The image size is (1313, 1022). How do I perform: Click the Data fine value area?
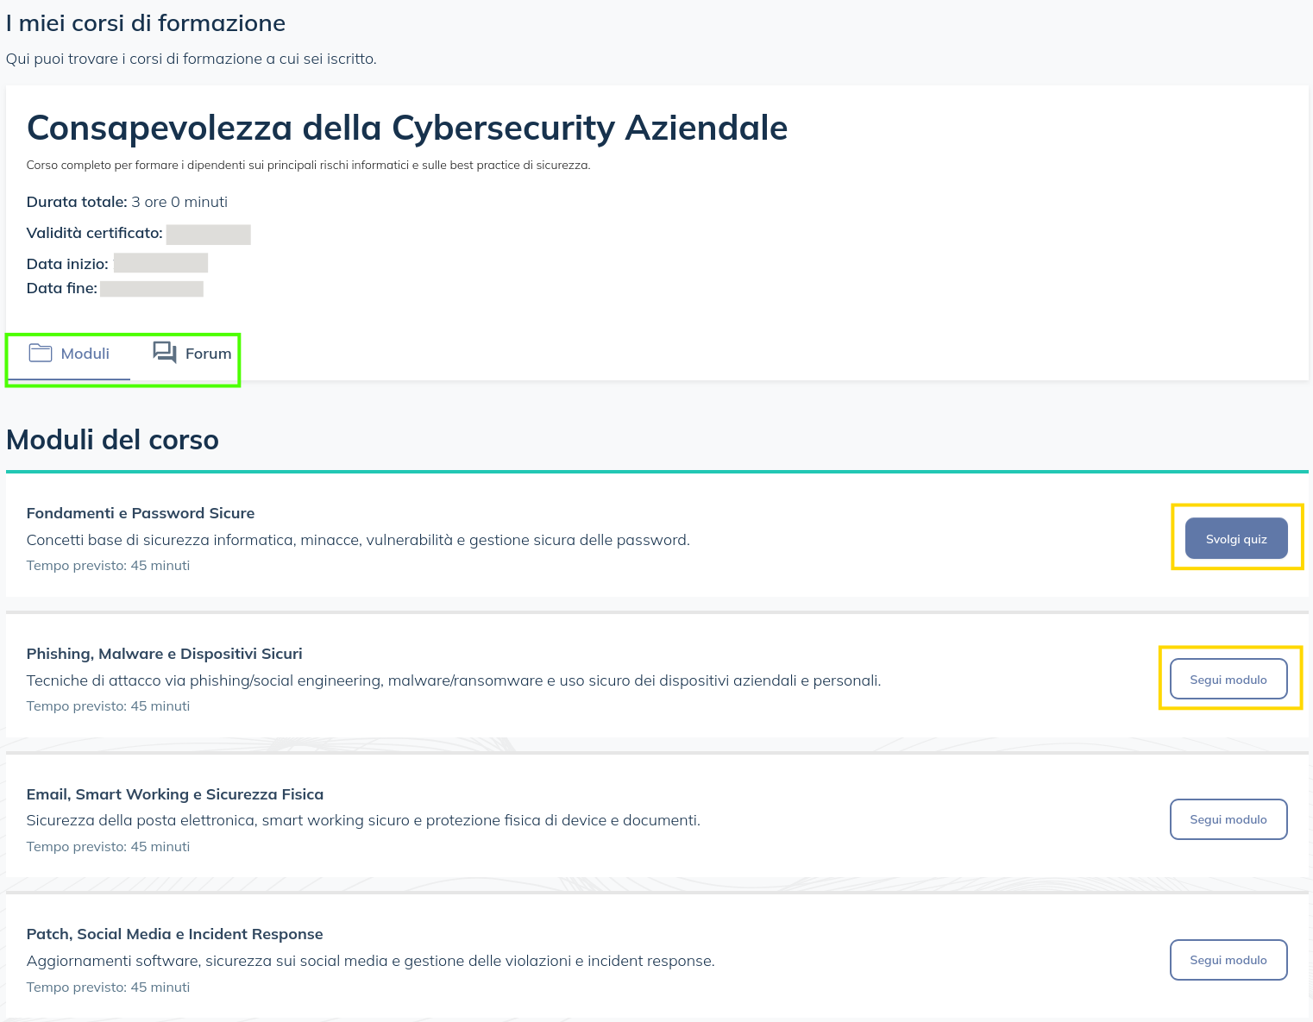(x=152, y=288)
